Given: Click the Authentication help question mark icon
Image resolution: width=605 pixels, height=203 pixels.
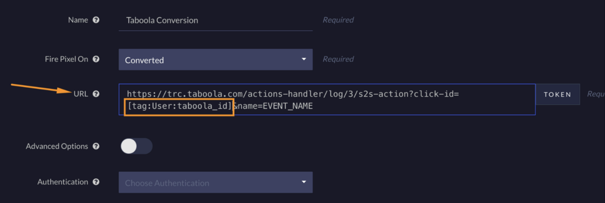Looking at the screenshot, I should coord(96,182).
